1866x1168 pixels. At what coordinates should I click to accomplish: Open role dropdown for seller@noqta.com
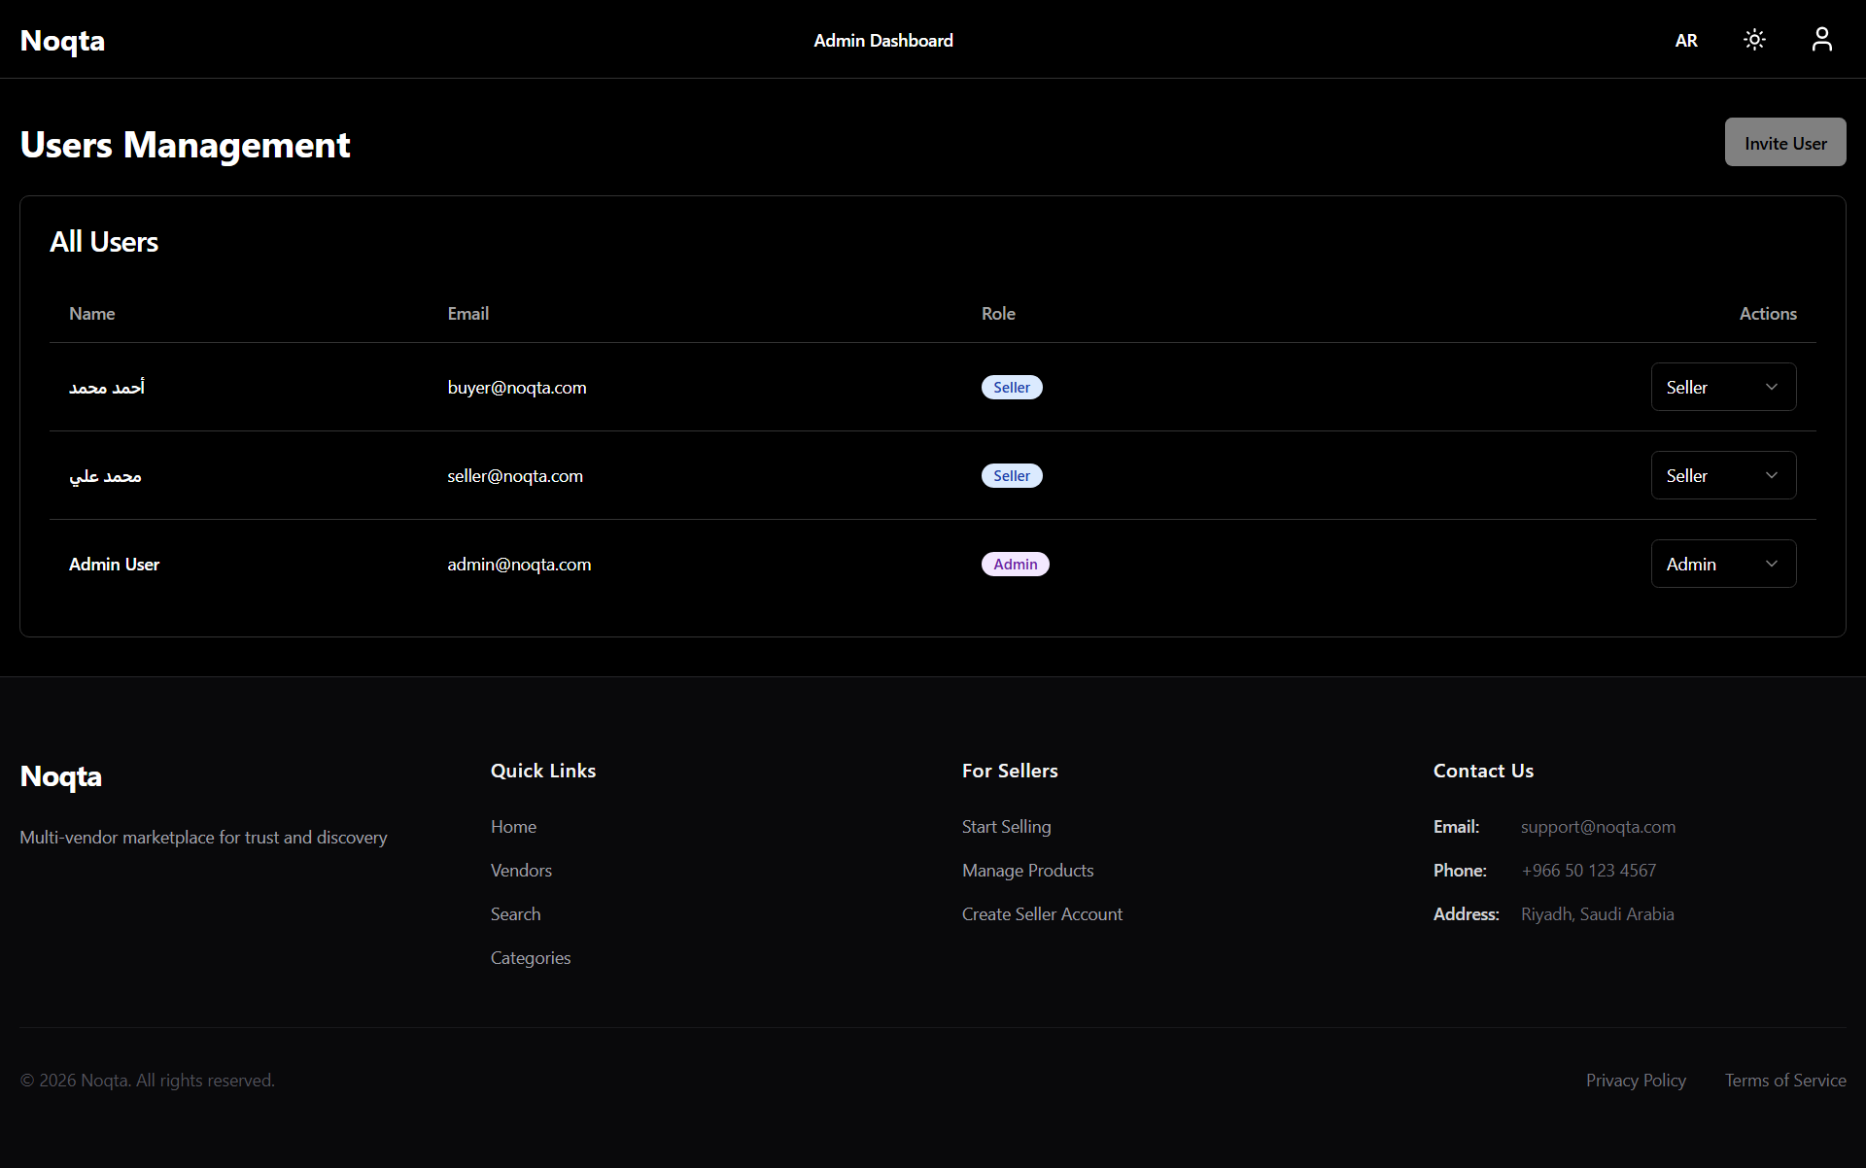1723,475
